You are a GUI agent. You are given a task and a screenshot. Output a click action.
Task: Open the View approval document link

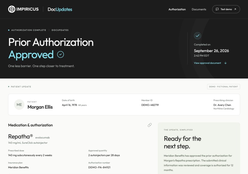[207, 63]
